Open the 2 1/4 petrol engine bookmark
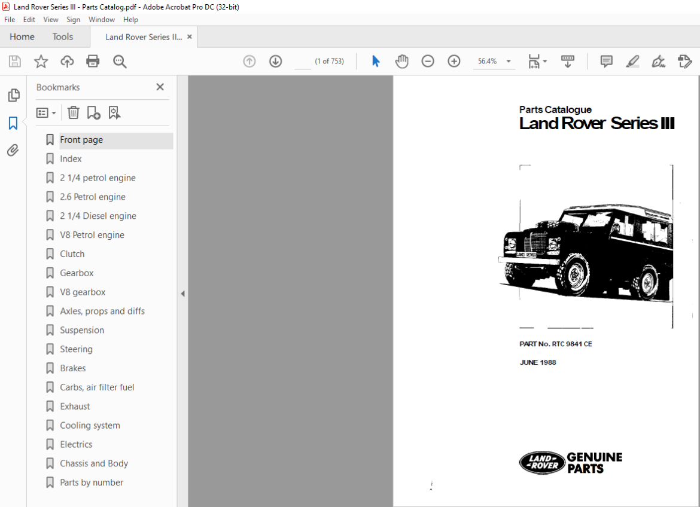Image resolution: width=700 pixels, height=507 pixels. 98,178
